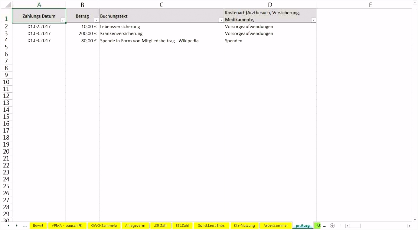
Task: Select the active pr.Ausg sheet tab
Action: tap(303, 225)
